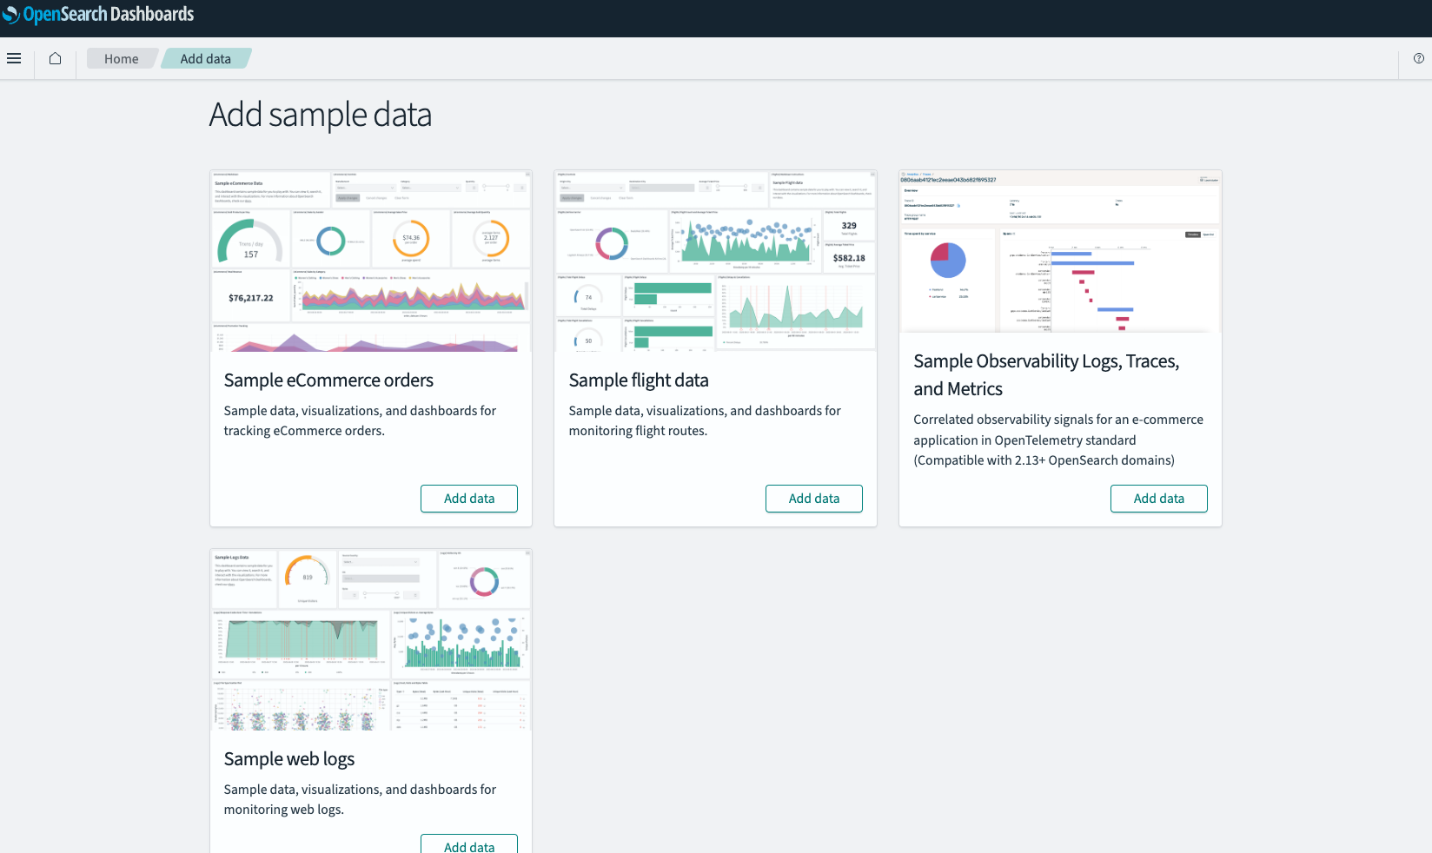1432x853 pixels.
Task: Click Sample Observability Logs, Traces, and Metrics title
Action: 1046,375
